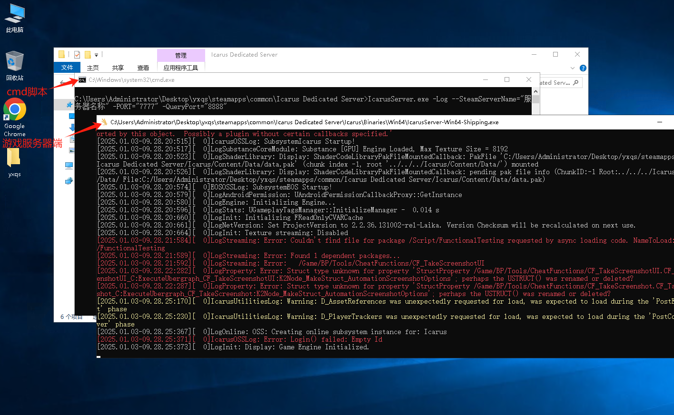Click the 'Icarus Dedicated Server' Explorer title text

point(244,55)
